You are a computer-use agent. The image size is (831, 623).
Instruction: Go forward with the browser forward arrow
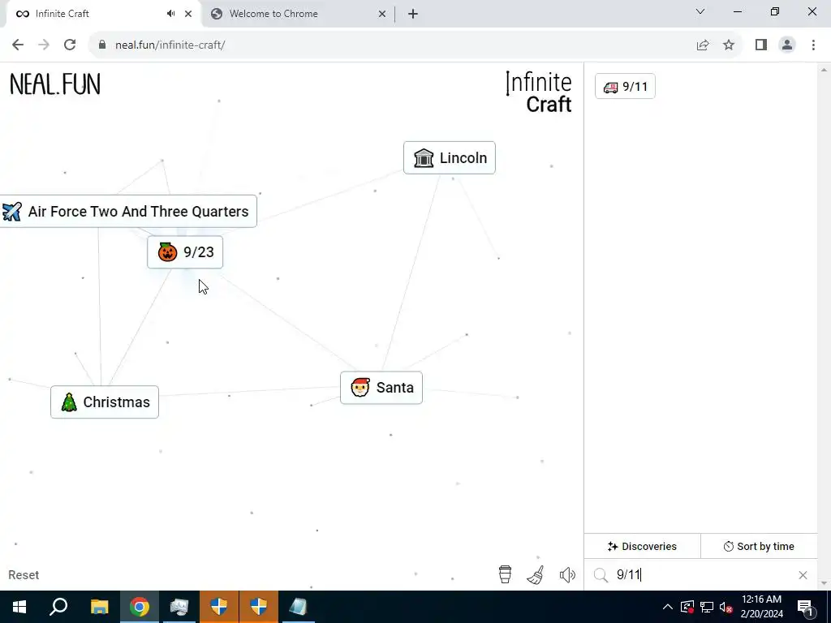pyautogui.click(x=44, y=45)
